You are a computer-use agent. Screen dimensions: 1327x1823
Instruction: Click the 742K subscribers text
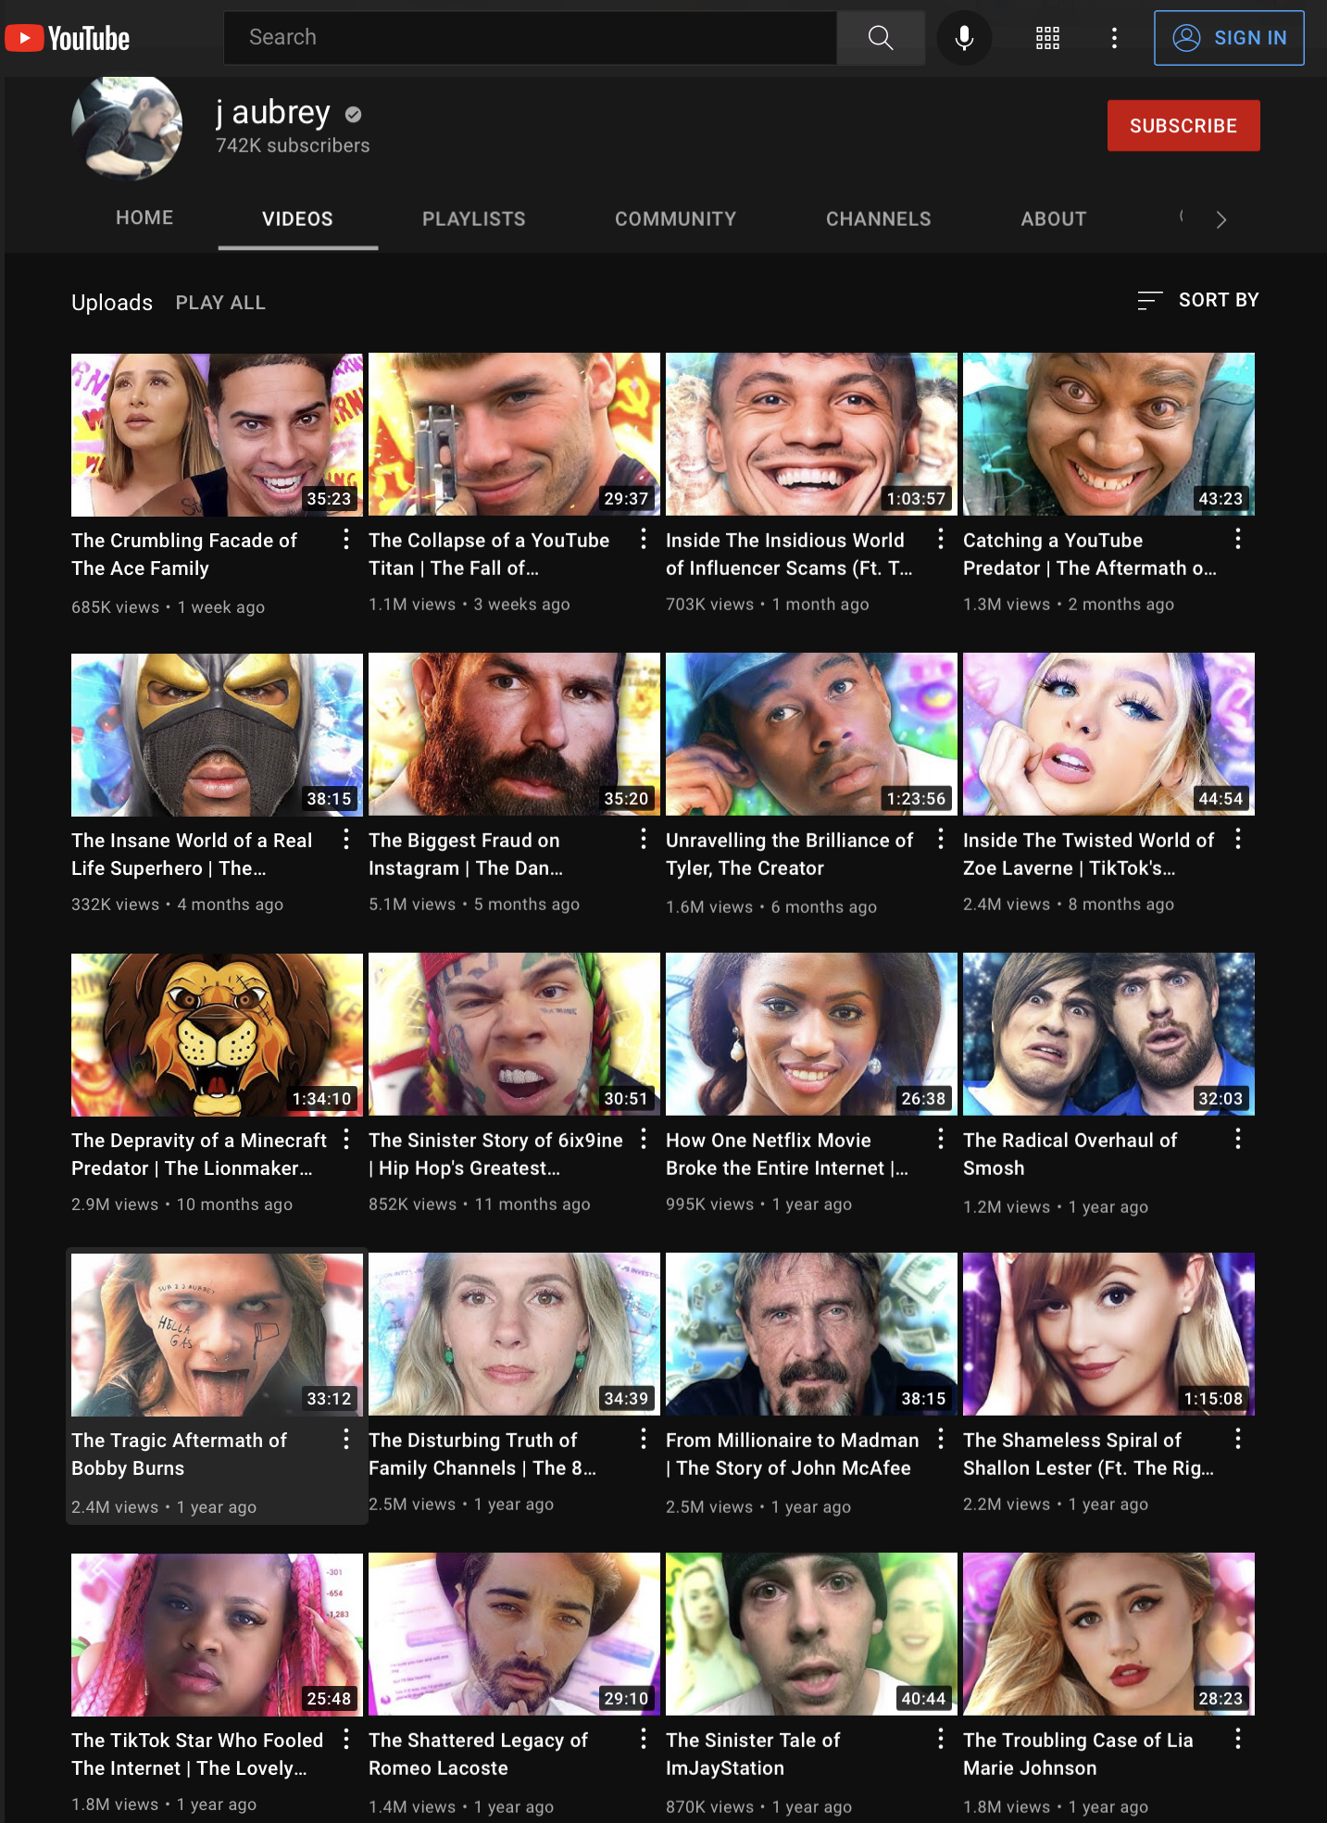point(293,145)
